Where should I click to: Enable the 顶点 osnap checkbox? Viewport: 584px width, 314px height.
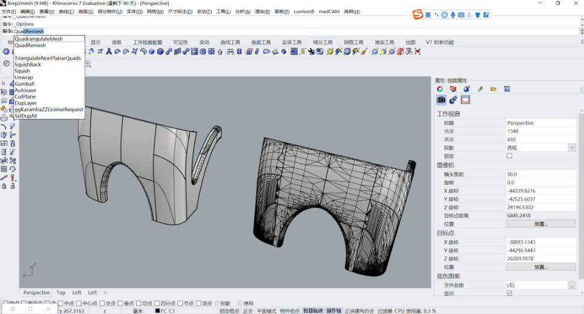tap(198, 303)
